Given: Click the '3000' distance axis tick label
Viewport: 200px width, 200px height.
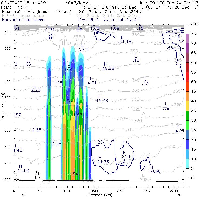Looking at the screenshot, I should (174, 191).
